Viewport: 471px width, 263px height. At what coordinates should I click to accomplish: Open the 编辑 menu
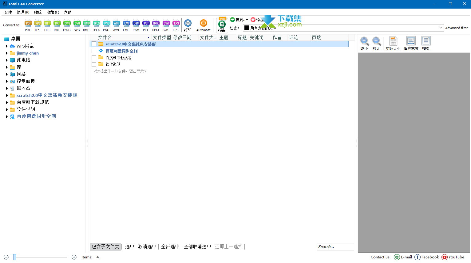pyautogui.click(x=38, y=12)
